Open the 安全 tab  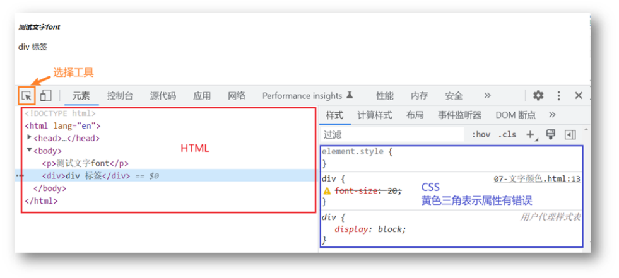tap(454, 96)
